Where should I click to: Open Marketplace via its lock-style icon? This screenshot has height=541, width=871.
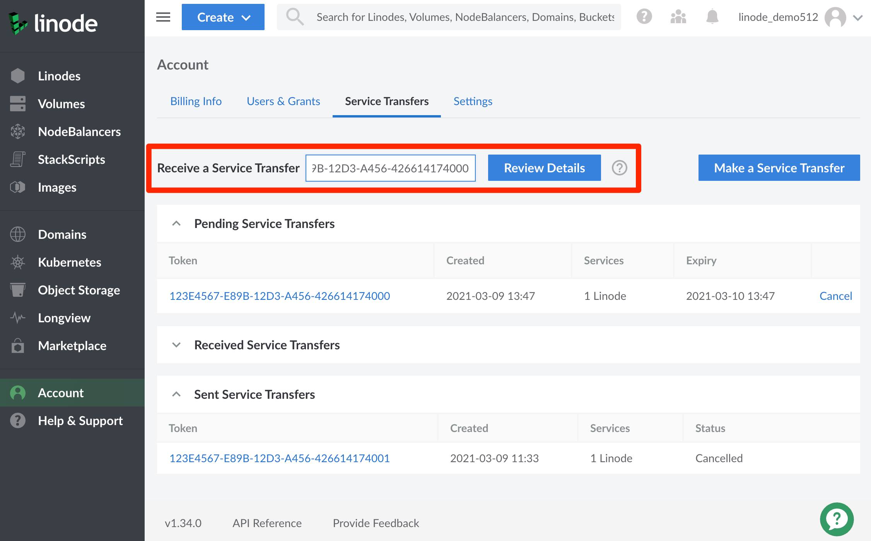(x=17, y=346)
